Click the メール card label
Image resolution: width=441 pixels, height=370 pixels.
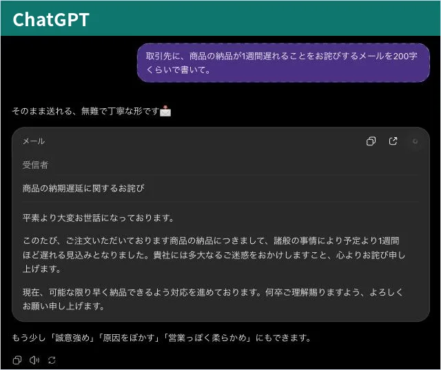[34, 141]
